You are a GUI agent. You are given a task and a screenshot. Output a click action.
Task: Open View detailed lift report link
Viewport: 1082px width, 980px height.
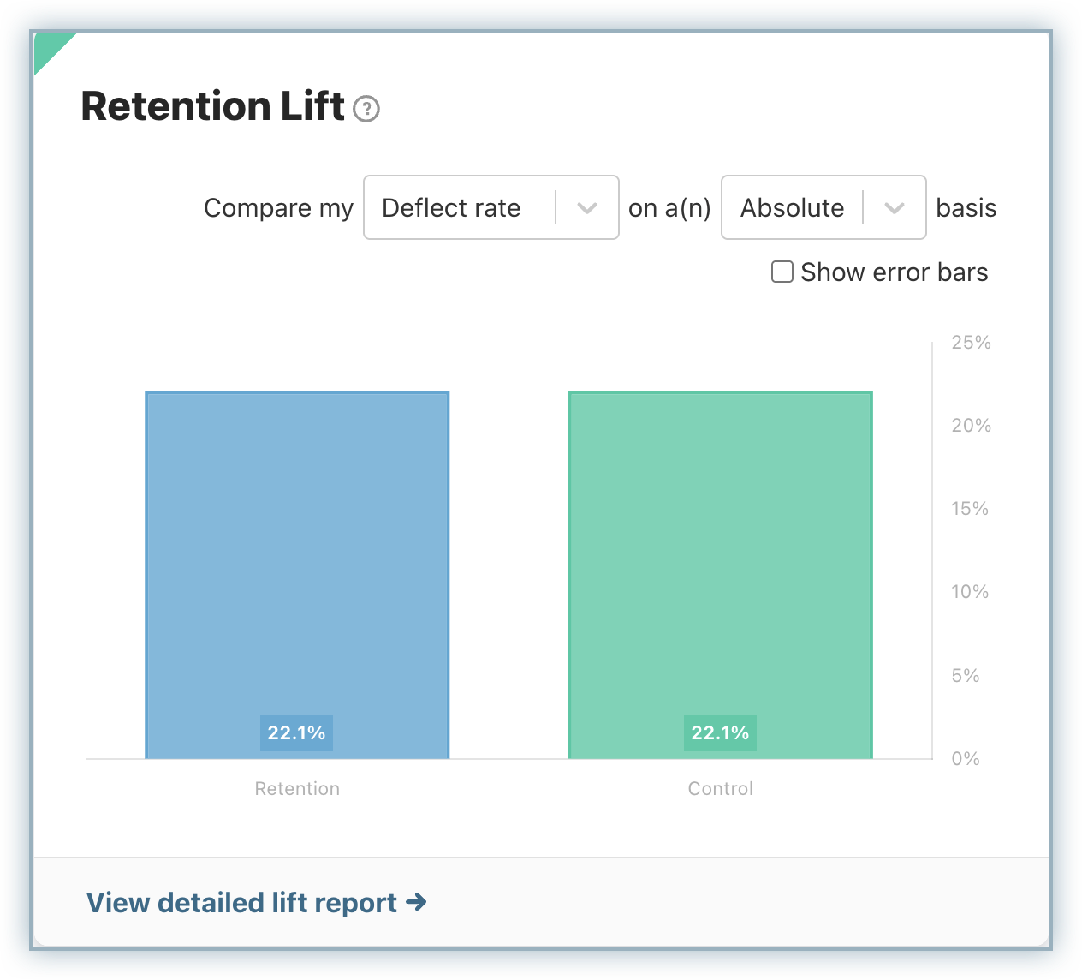click(x=242, y=903)
